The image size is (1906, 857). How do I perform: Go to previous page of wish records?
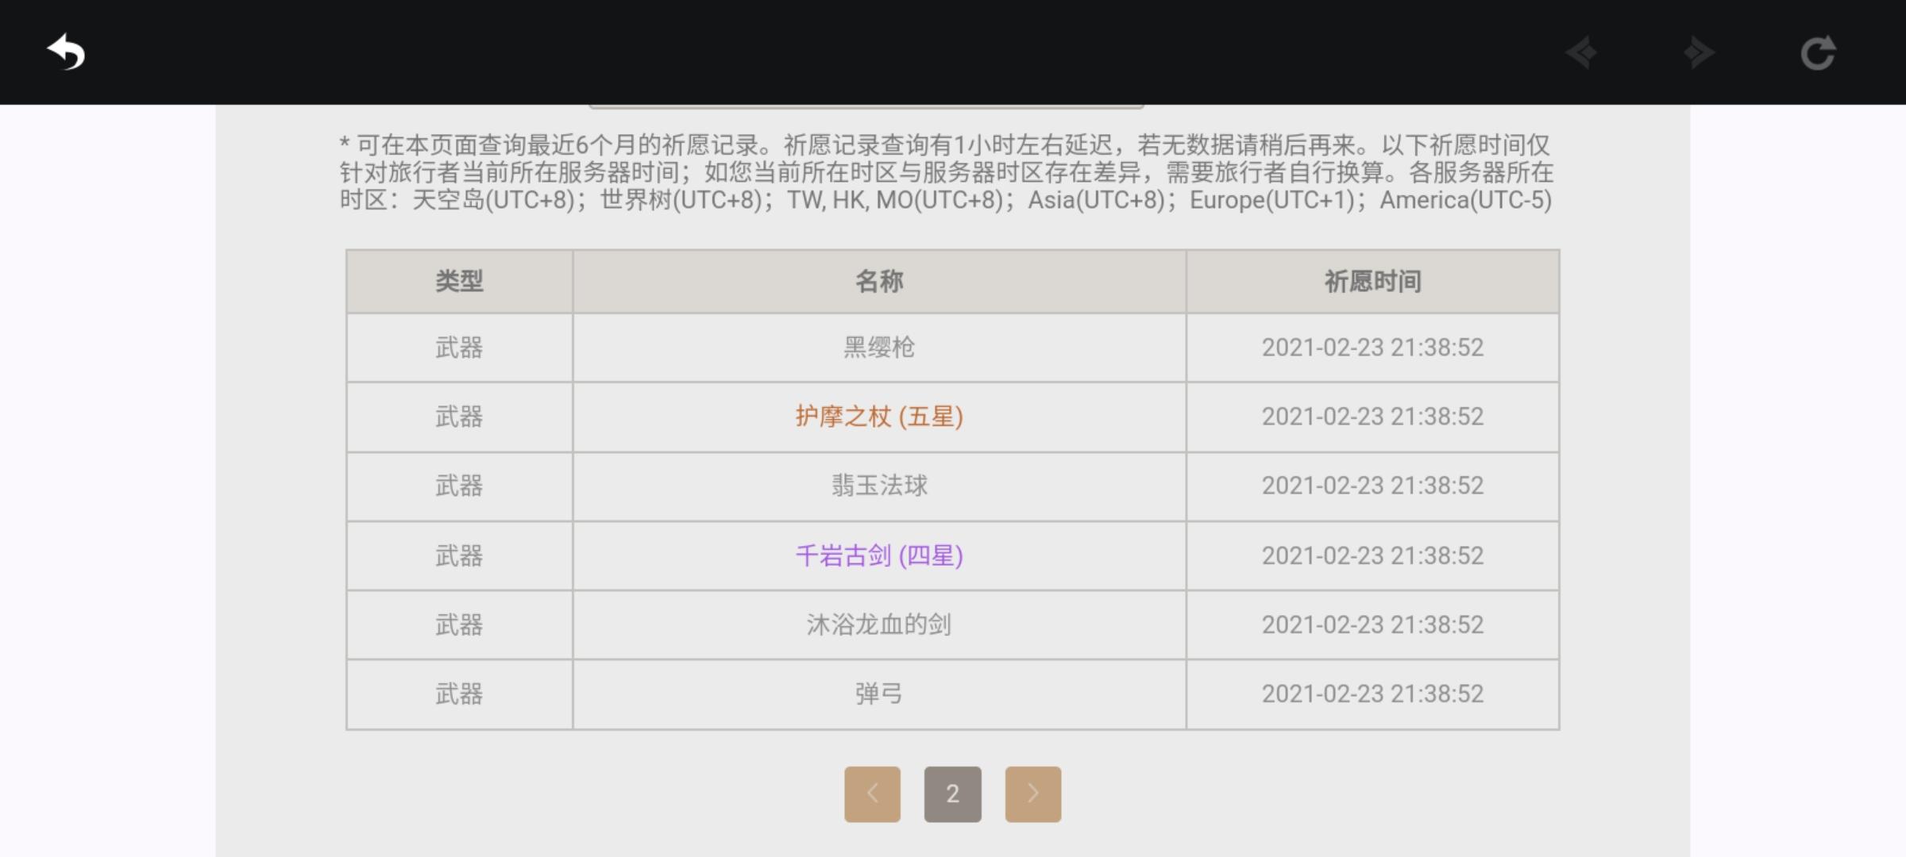(x=872, y=794)
